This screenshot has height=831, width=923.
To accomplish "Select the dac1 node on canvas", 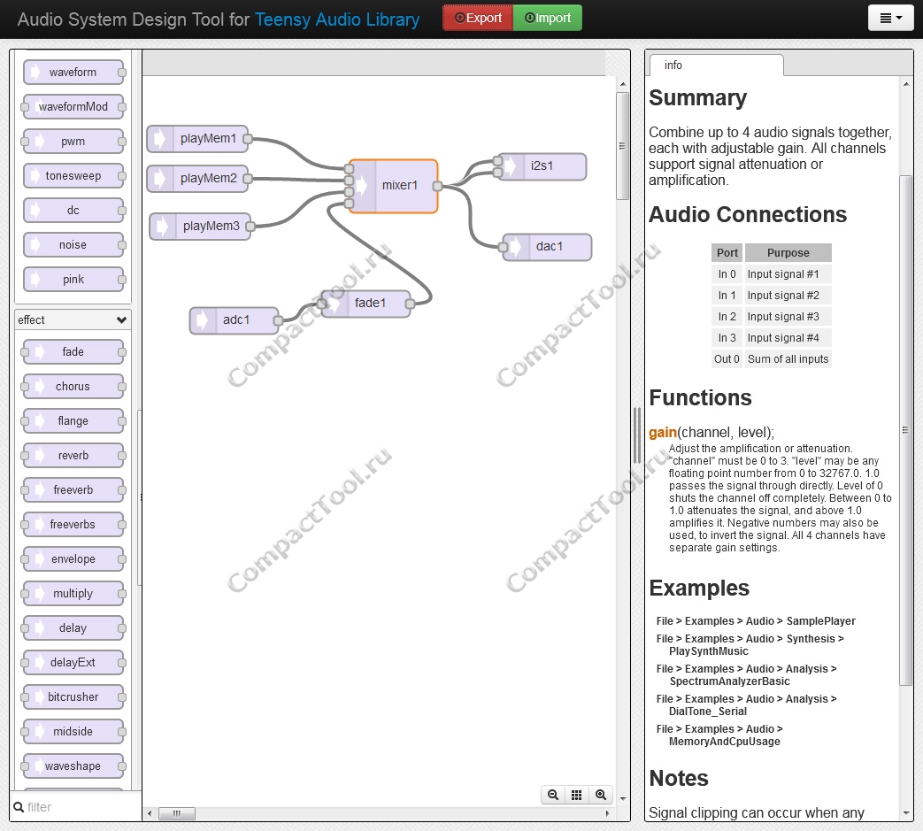I will click(x=548, y=247).
